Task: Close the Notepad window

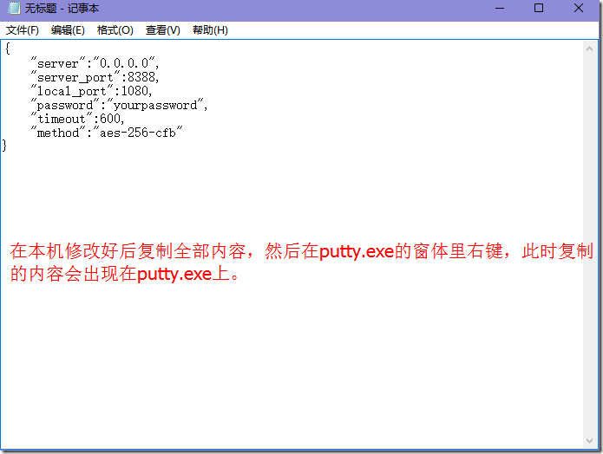Action: pos(579,8)
